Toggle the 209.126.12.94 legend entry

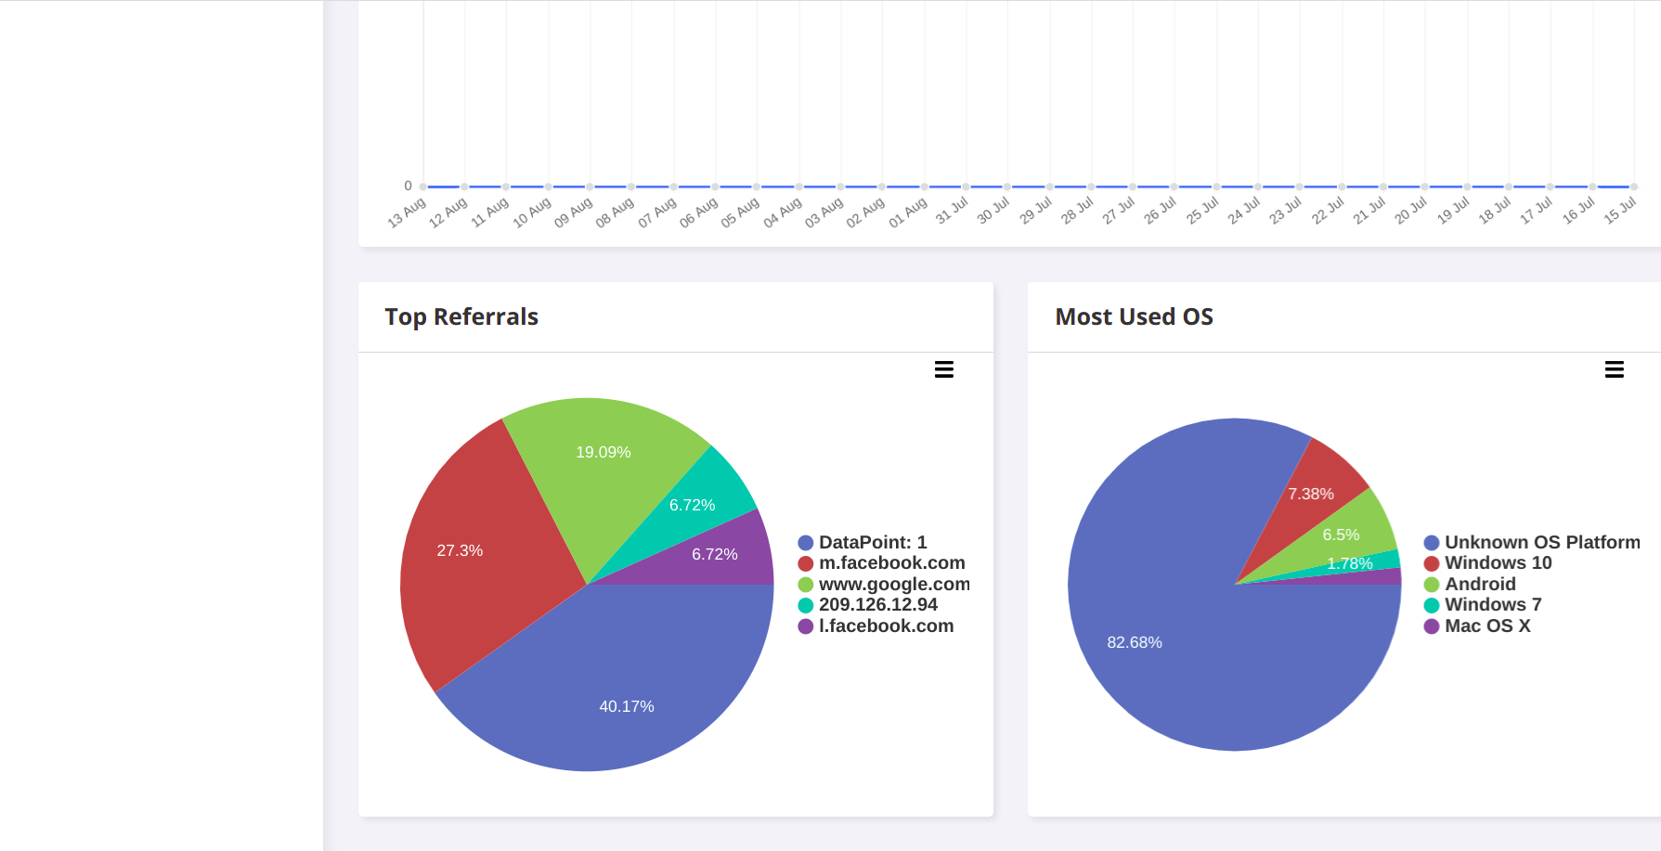coord(868,604)
